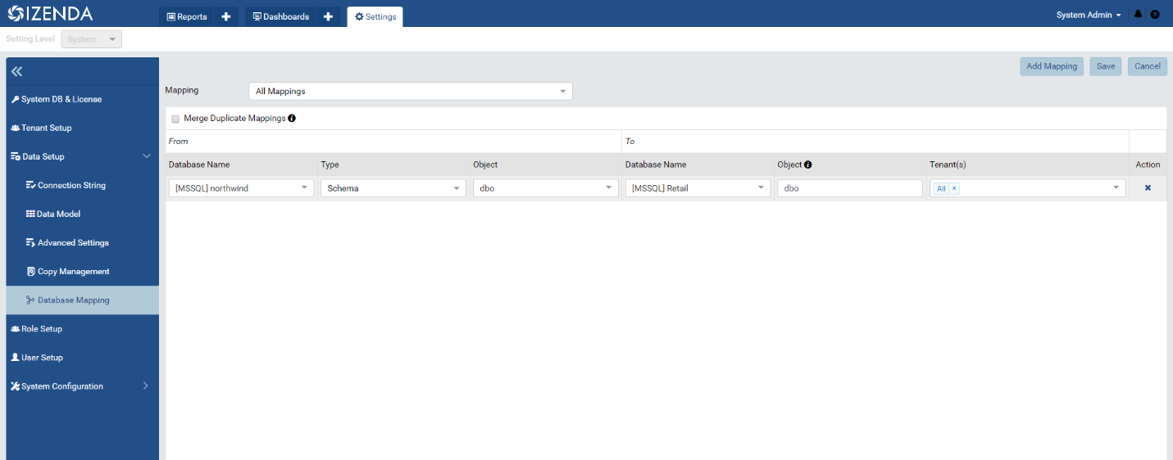Open the System Admin user menu
The width and height of the screenshot is (1173, 460).
(1089, 15)
